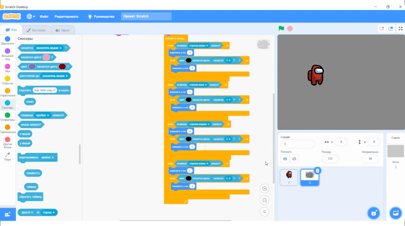405x226 pixels.
Task: Open the Файл menu
Action: (x=44, y=17)
